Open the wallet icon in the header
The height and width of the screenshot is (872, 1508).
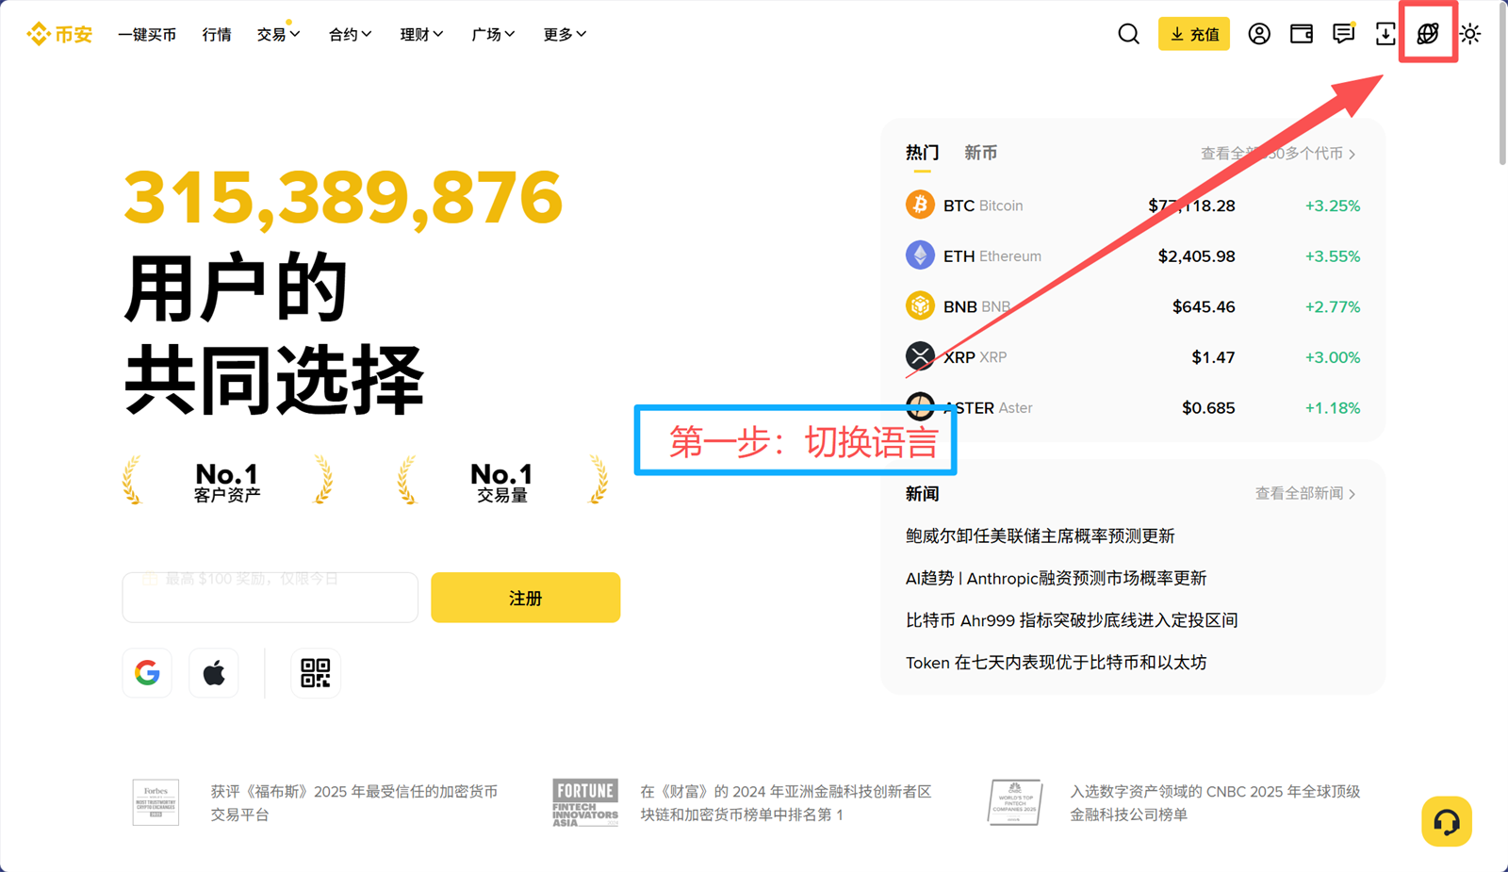point(1302,34)
